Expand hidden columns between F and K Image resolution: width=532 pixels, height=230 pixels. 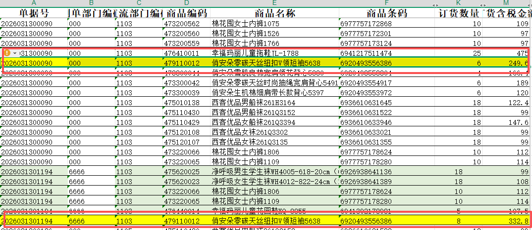[x=435, y=4]
